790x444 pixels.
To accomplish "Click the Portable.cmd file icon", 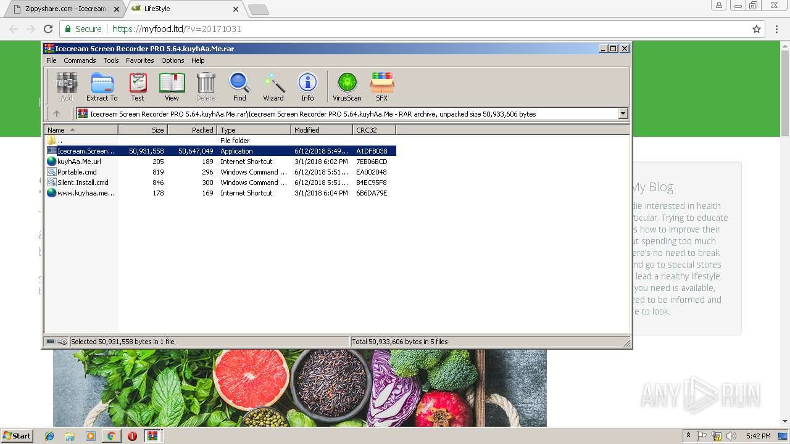I will [x=51, y=172].
